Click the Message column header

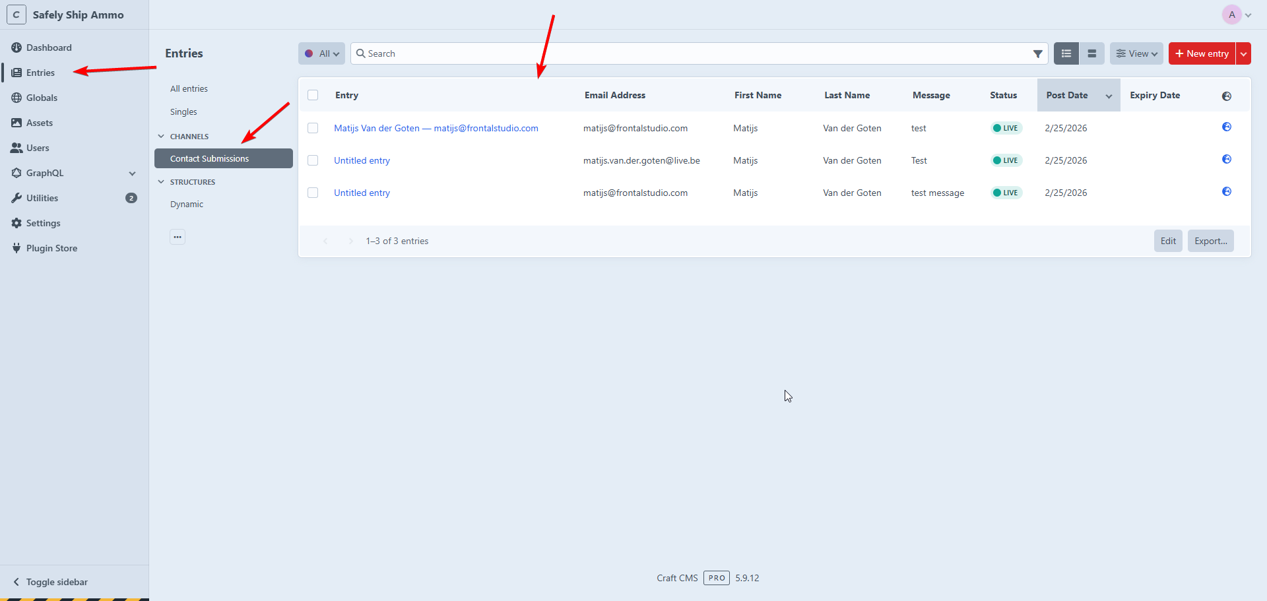click(x=931, y=95)
